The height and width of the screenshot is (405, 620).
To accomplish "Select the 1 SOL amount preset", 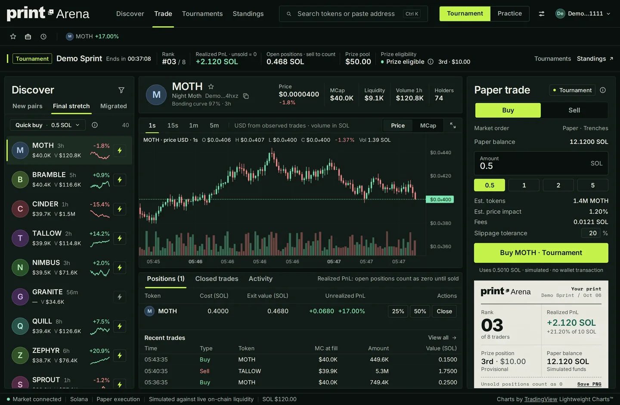I will (x=524, y=185).
